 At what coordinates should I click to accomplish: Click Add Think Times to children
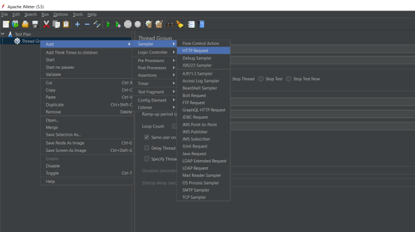coord(87,52)
